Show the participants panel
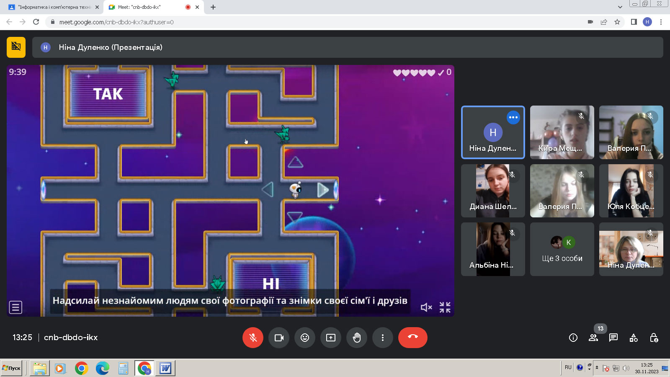The image size is (670, 377). (x=593, y=338)
